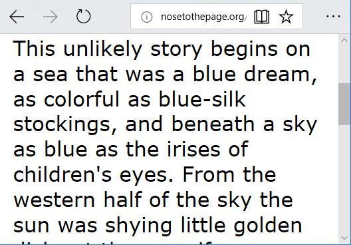Viewport: 351px width, 245px height.
Task: Click the vertical scrollbar thumb
Action: coord(344,104)
